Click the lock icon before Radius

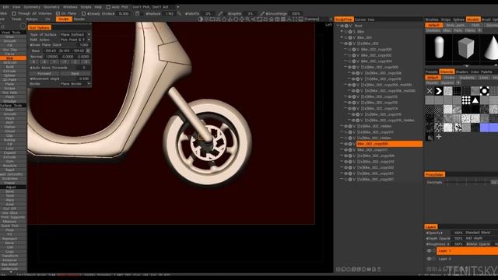coord(137,14)
